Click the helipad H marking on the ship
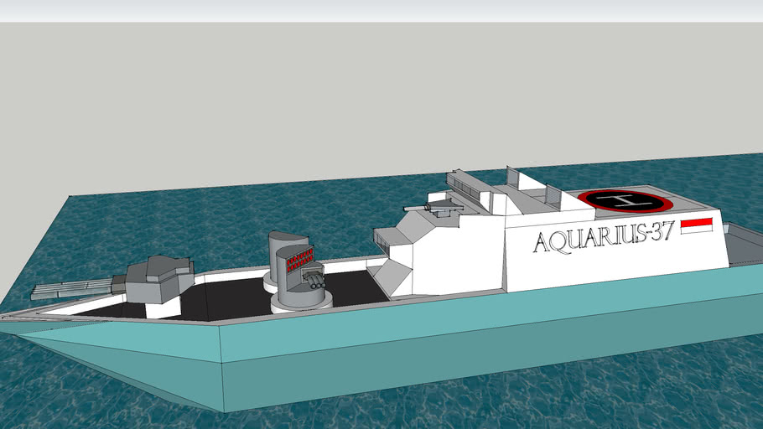The image size is (763, 429). tap(625, 200)
